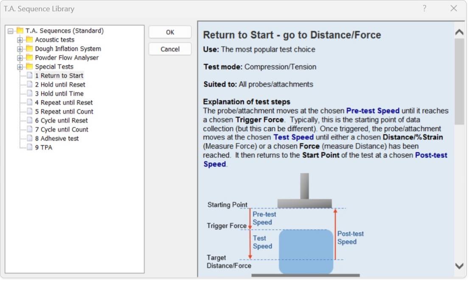The width and height of the screenshot is (471, 282).
Task: Expand the Powder Flow Analyser tree node
Action: (x=20, y=58)
